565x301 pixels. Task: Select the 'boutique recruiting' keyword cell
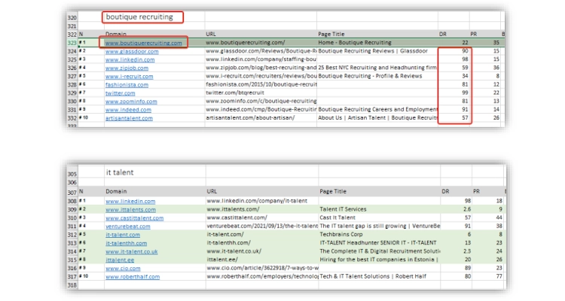pyautogui.click(x=139, y=17)
